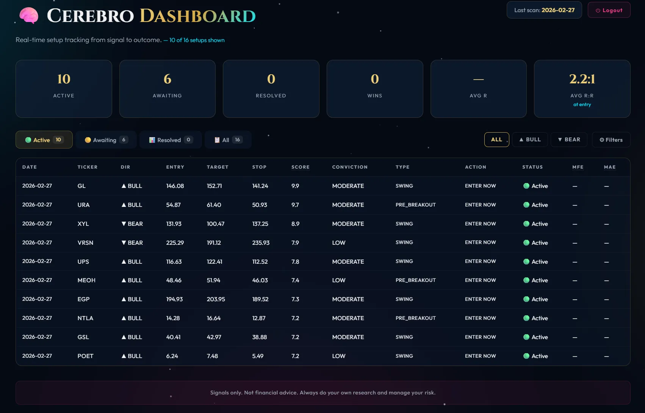Click PRE_BREAKOUT type in MEOH row
The image size is (645, 413).
click(415, 280)
